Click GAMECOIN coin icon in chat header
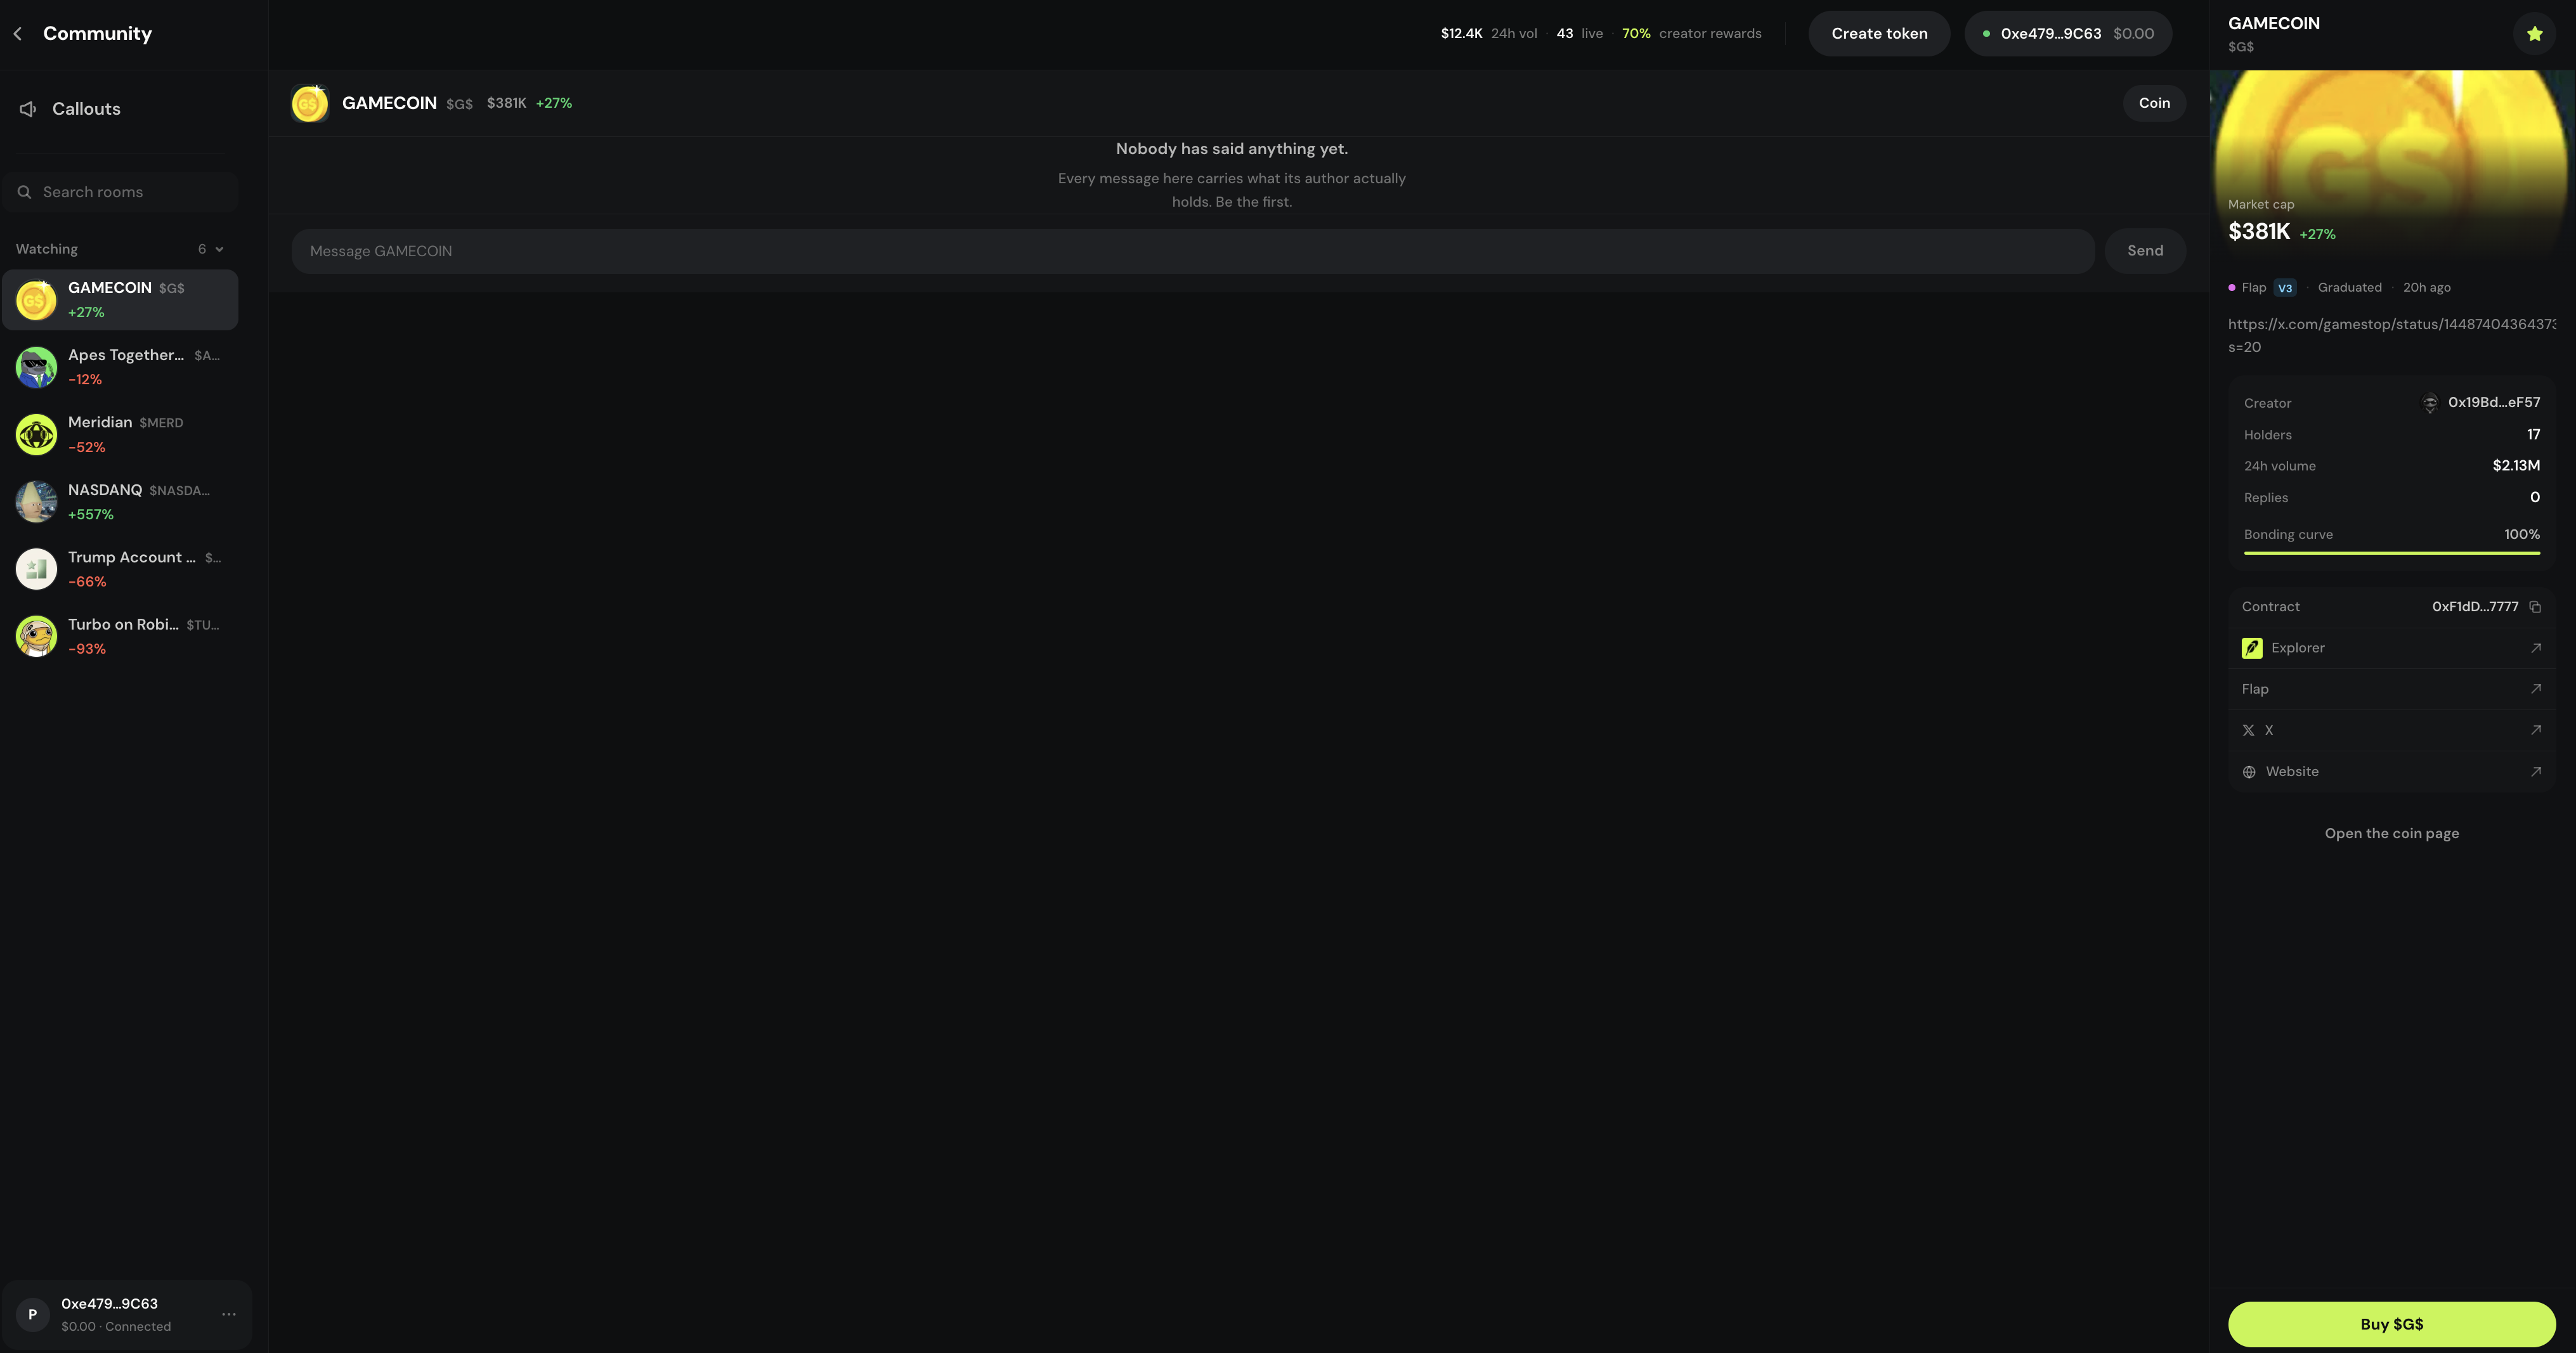 pyautogui.click(x=309, y=103)
